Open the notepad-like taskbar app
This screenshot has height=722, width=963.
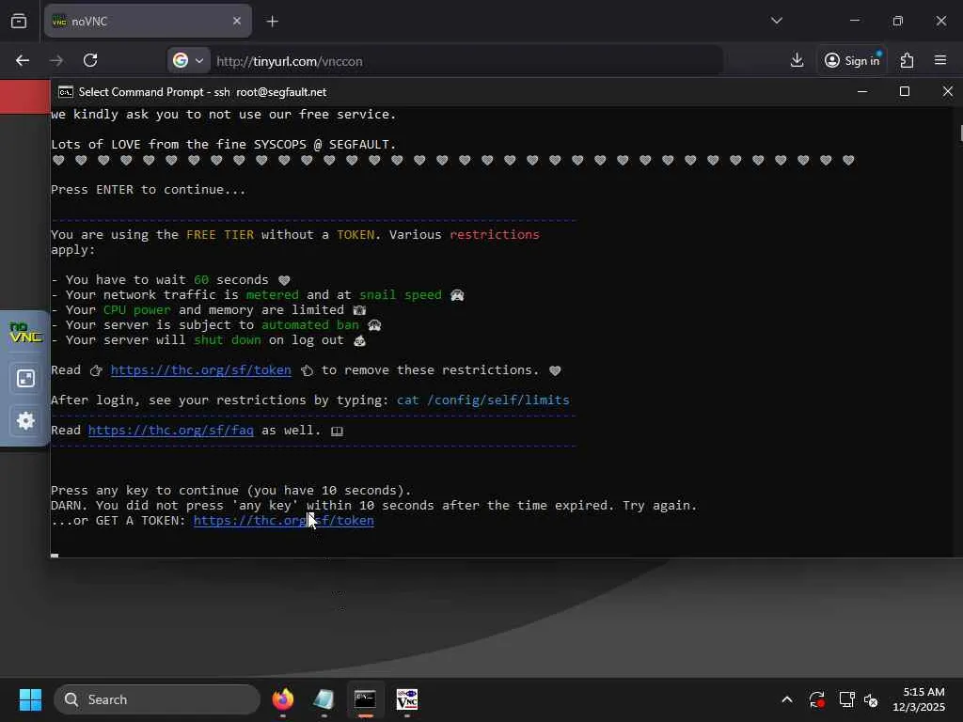324,699
